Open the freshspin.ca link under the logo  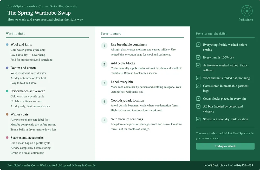click(246, 19)
